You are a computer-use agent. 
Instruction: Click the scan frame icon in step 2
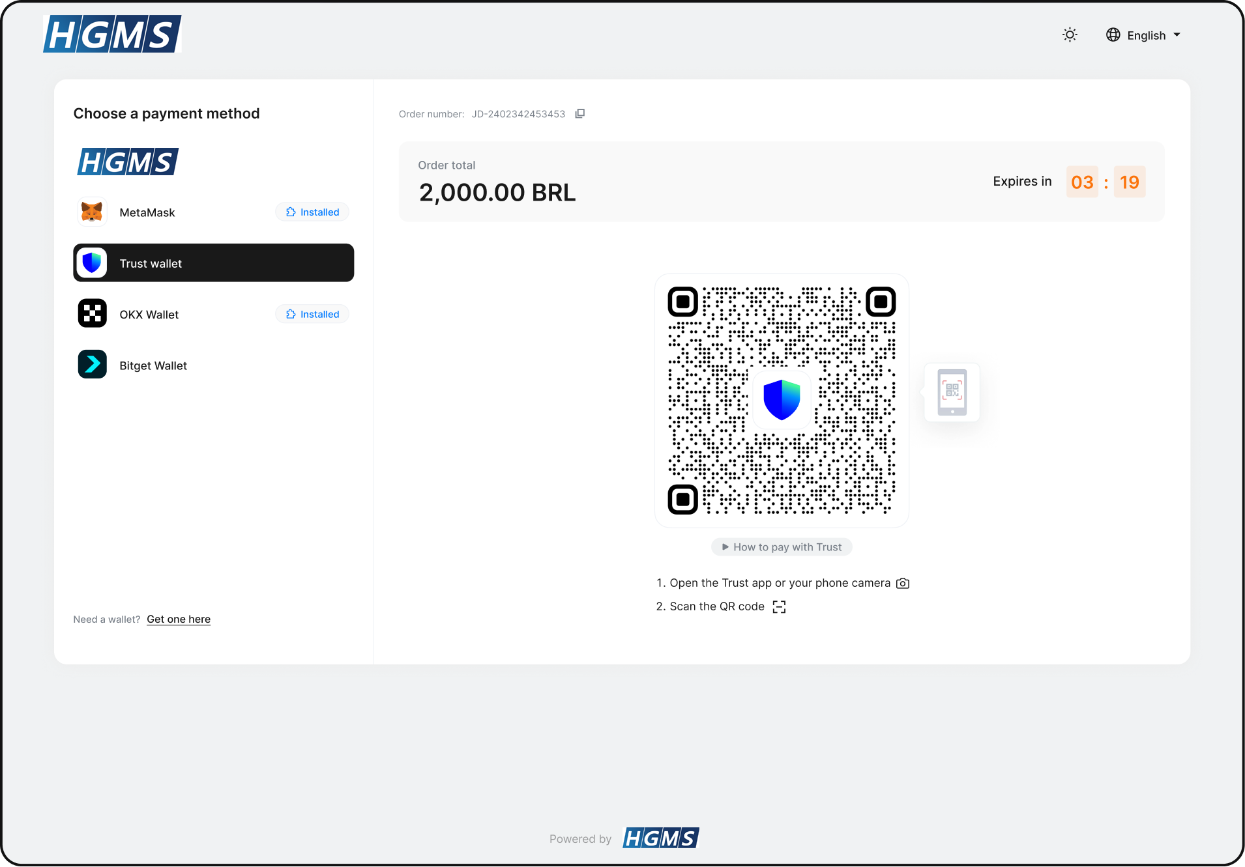779,607
